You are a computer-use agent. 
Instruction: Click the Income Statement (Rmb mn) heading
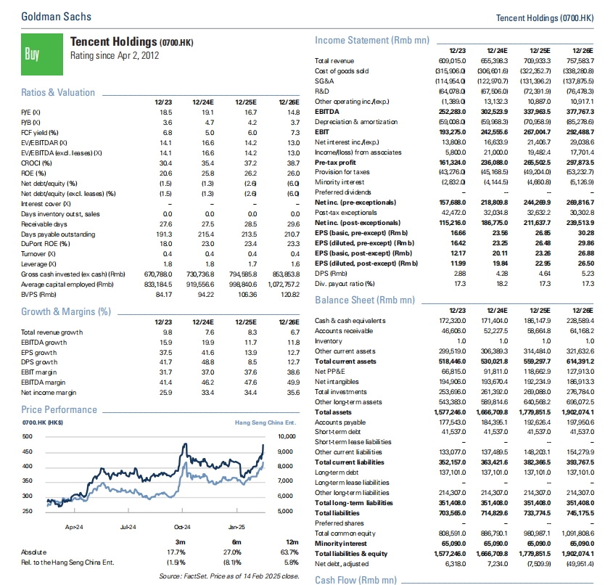371,40
